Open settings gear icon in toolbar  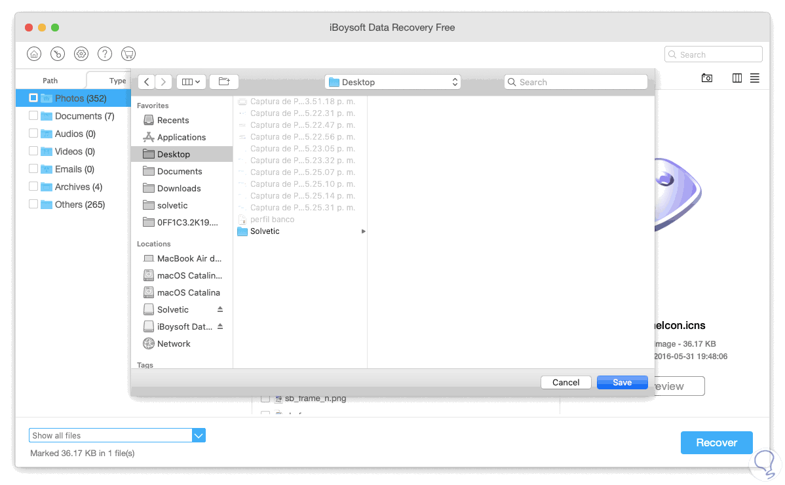click(81, 54)
